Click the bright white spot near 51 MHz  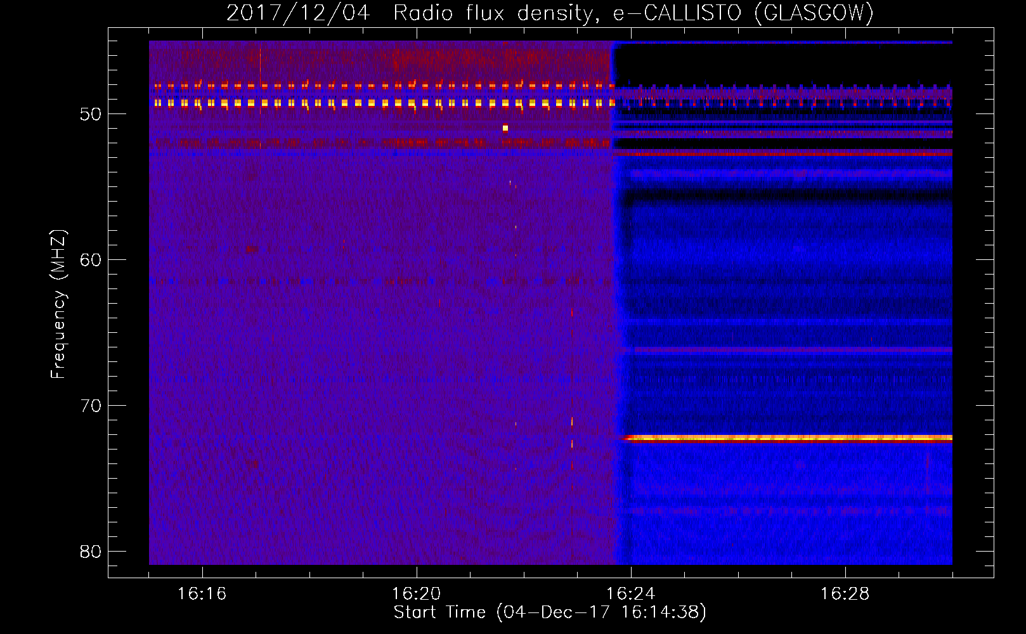pos(505,128)
